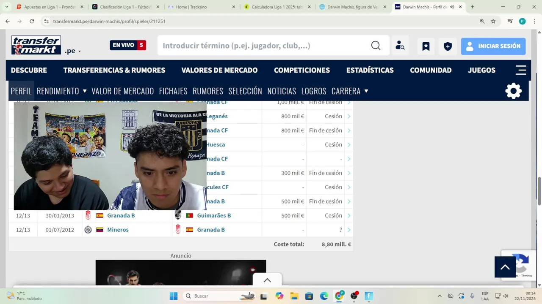Select the LOGROS tab
Image resolution: width=542 pixels, height=304 pixels.
click(314, 91)
